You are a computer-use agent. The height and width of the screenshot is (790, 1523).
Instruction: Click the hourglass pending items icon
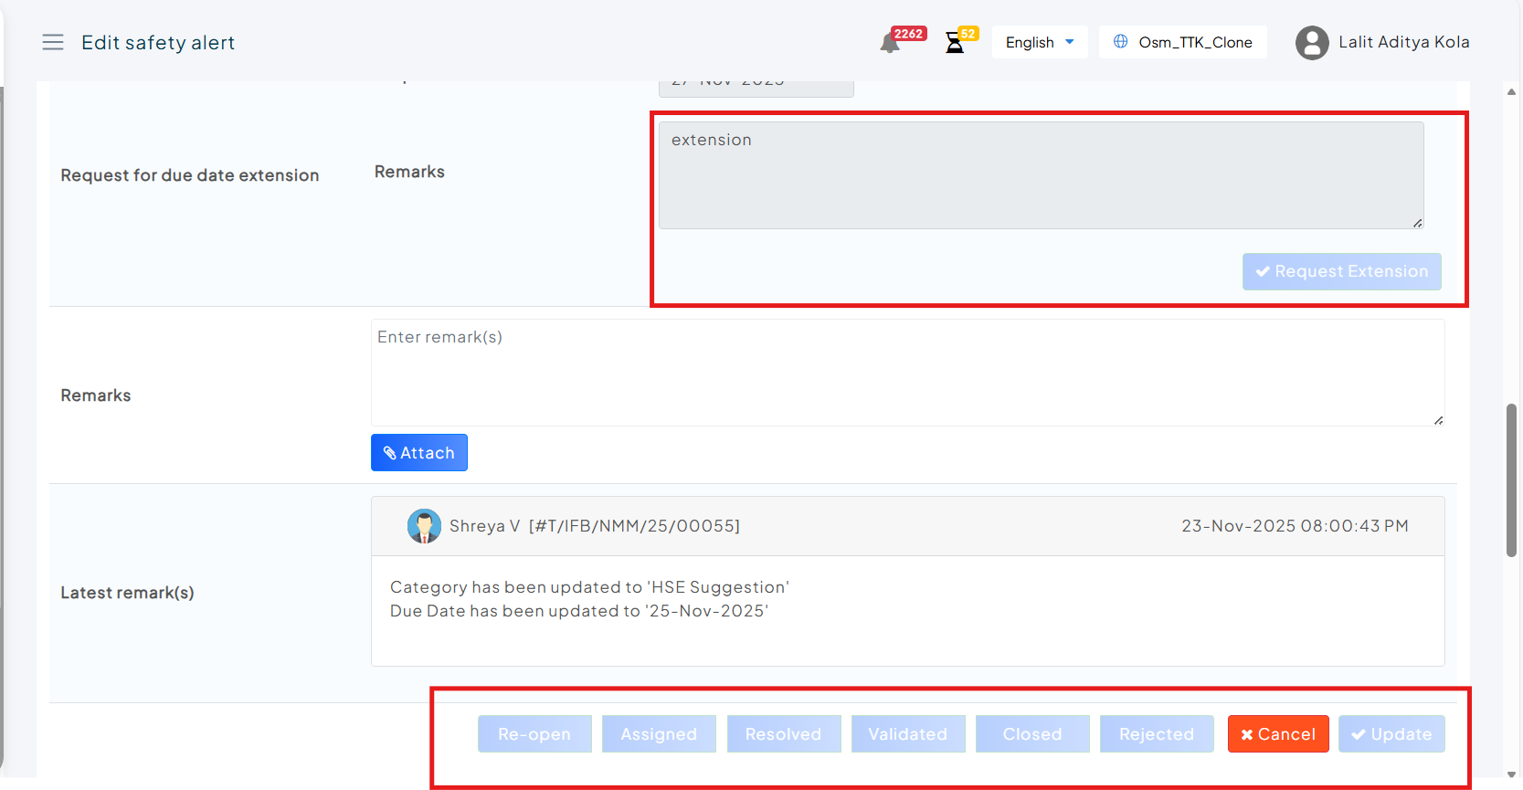pos(955,43)
